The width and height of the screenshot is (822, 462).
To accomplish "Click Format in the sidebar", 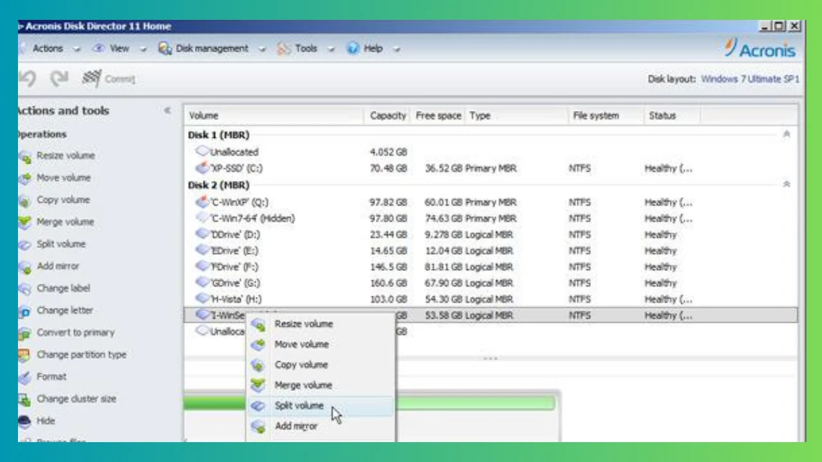I will coord(51,377).
